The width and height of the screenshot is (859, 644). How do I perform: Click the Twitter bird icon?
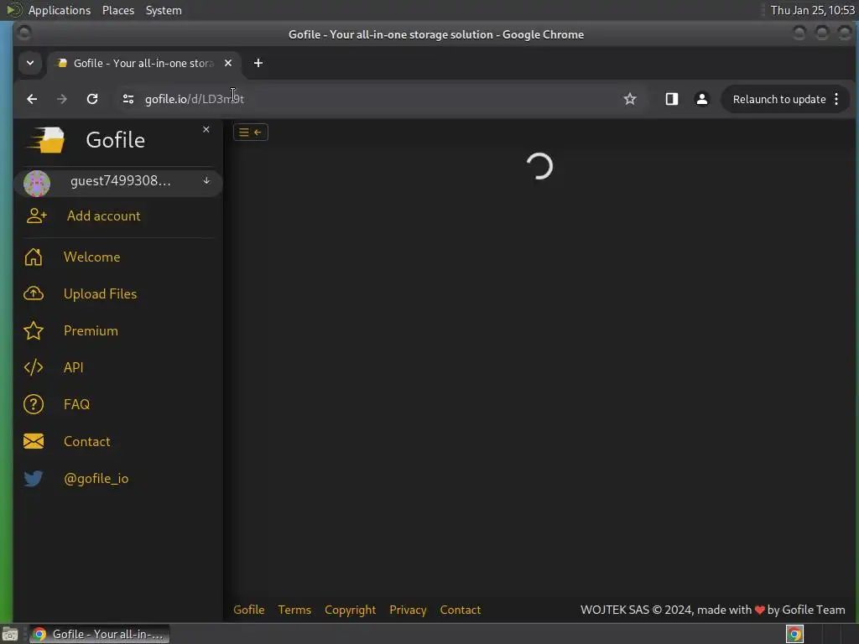pos(34,479)
